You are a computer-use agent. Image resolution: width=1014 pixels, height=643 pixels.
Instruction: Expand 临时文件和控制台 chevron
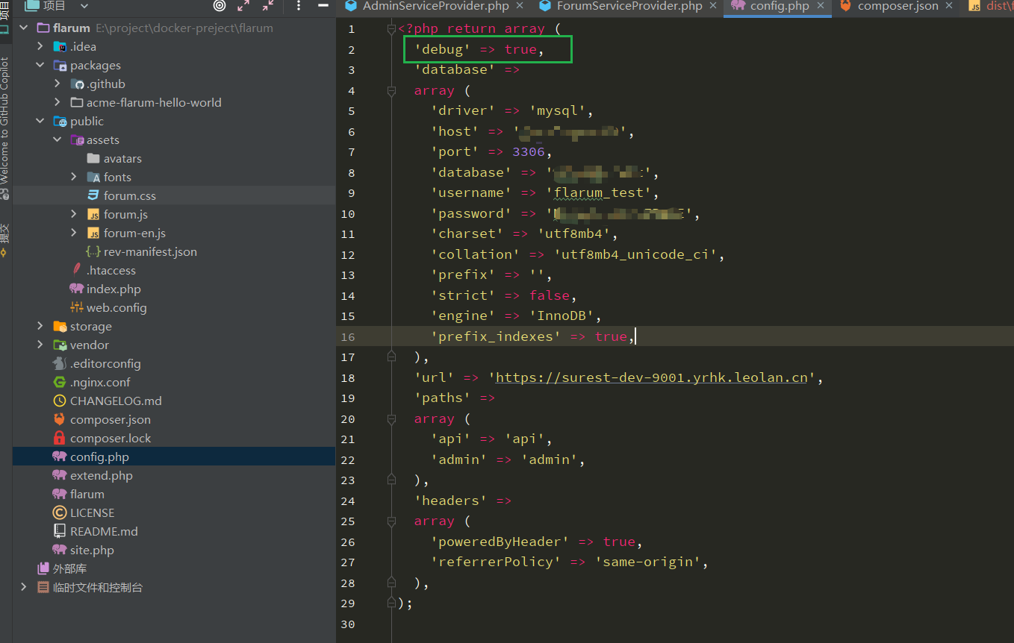(24, 587)
